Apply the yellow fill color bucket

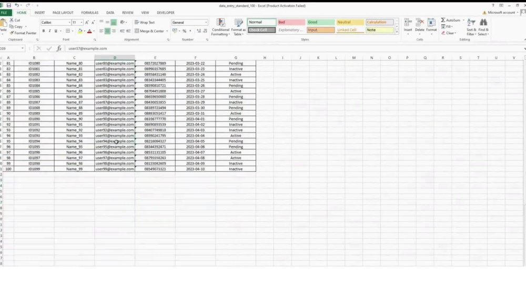pyautogui.click(x=80, y=31)
